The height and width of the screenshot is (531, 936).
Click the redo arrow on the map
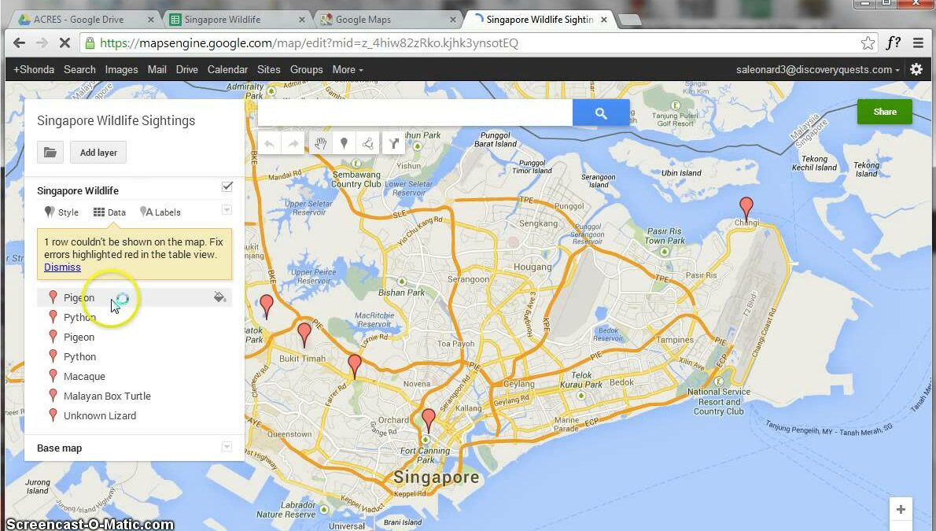[x=293, y=143]
